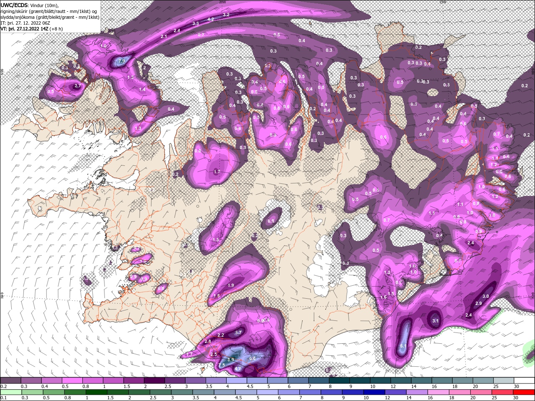Select darkest purple snow legend swatch between 2 and 2.5
Screen dimensions: 535x401
click(x=154, y=381)
